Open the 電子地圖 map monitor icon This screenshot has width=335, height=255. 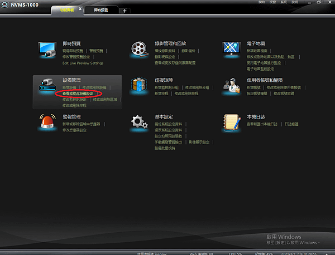pos(231,50)
